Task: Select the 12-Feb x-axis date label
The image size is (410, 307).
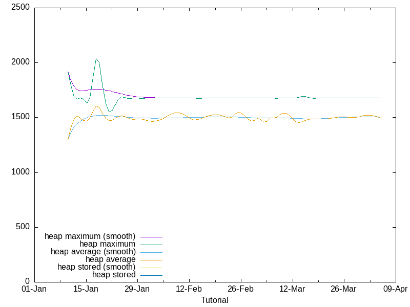Action: point(189,289)
